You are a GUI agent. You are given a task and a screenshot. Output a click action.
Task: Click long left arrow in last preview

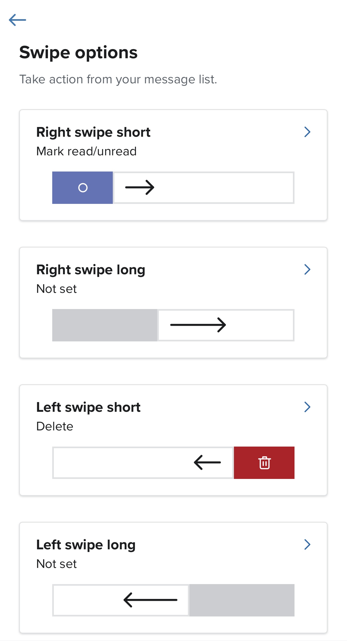[150, 600]
